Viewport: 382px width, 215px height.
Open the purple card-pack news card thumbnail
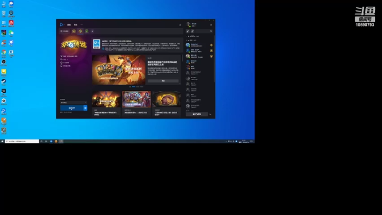coord(136,99)
